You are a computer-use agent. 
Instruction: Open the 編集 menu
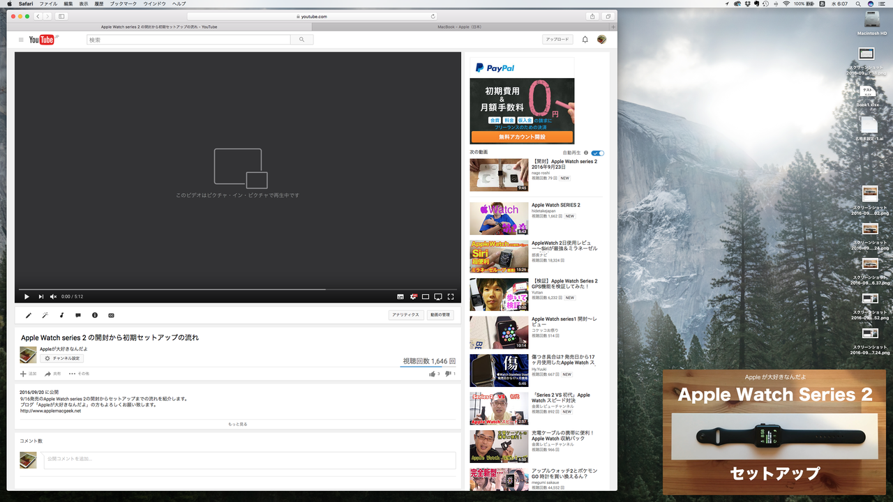pos(68,3)
